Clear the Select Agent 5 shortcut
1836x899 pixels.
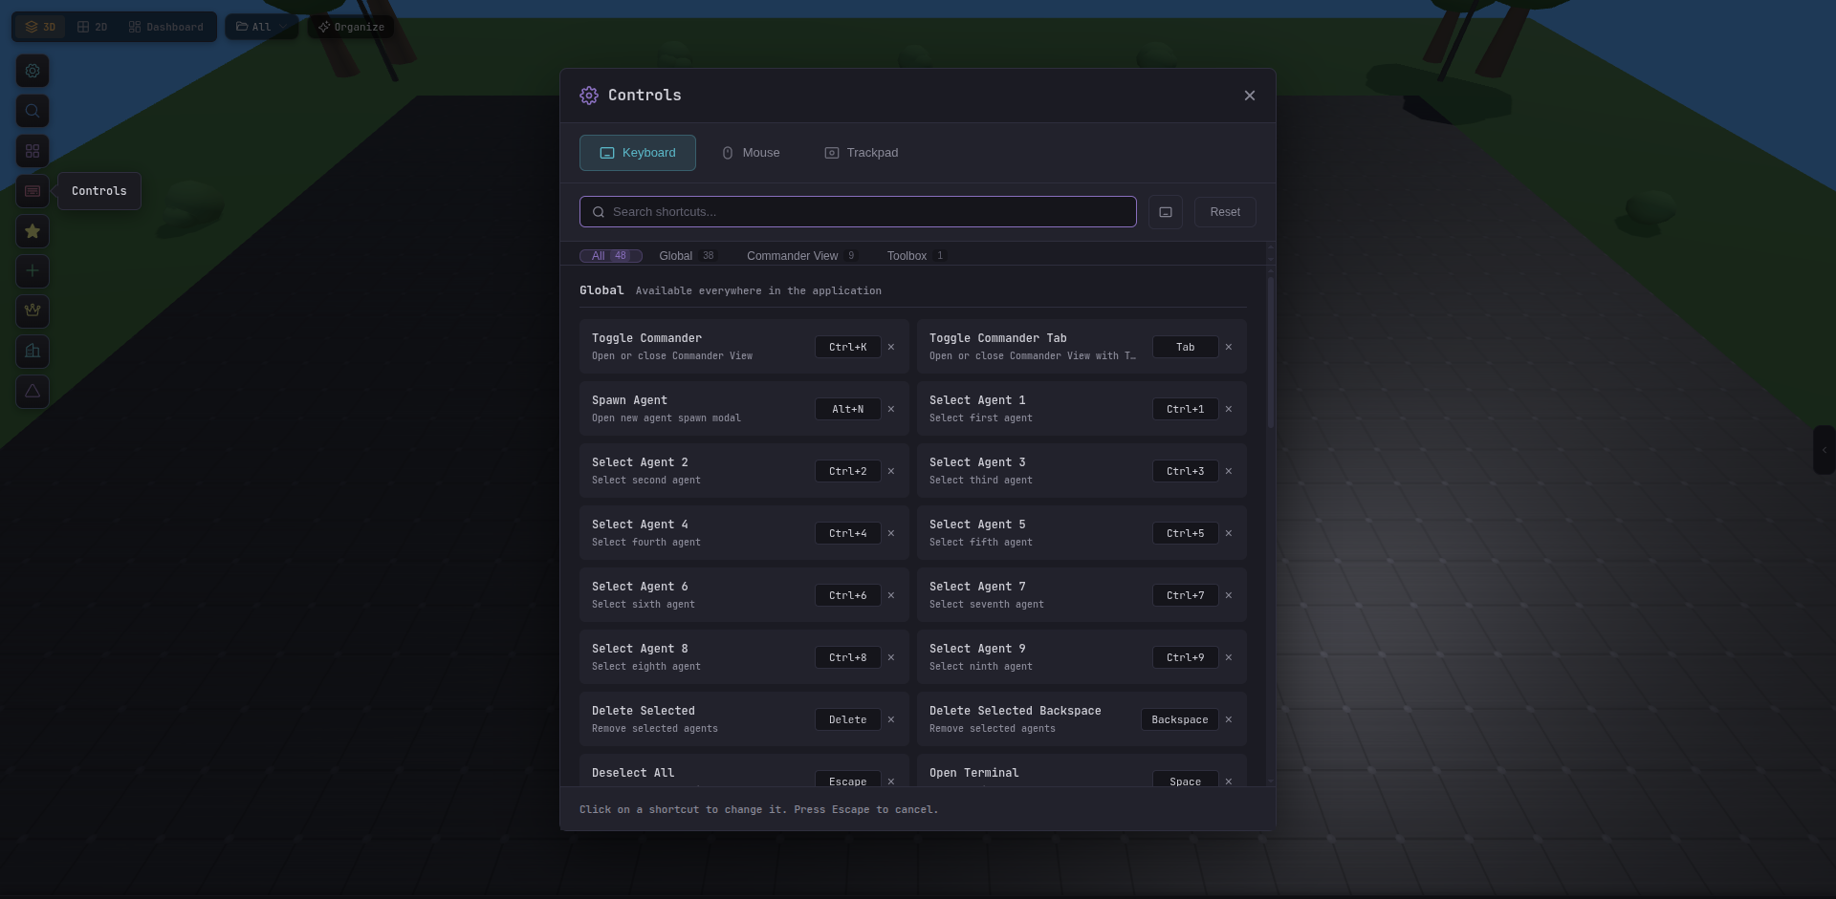(1229, 533)
